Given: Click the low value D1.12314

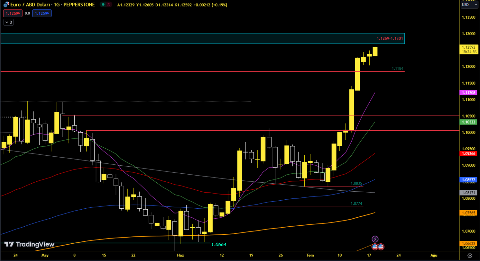Looking at the screenshot, I should [164, 5].
